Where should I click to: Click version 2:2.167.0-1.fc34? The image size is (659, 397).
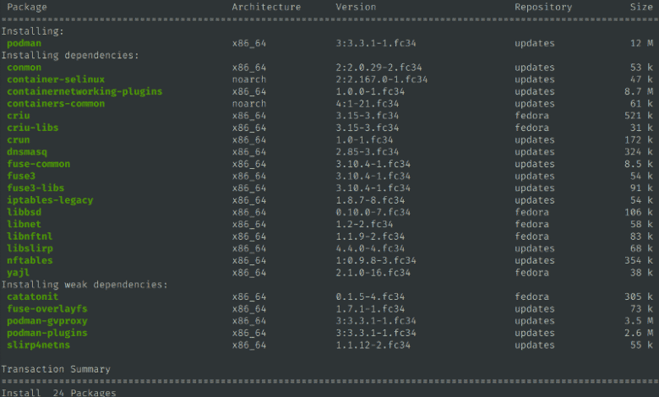[382, 79]
